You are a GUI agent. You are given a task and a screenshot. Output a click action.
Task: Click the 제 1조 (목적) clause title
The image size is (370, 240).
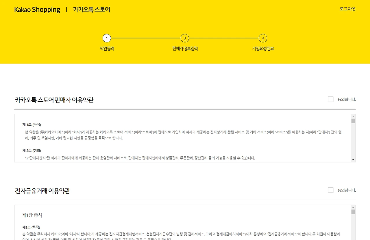(32, 125)
